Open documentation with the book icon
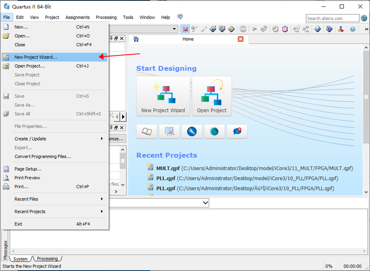 click(147, 131)
